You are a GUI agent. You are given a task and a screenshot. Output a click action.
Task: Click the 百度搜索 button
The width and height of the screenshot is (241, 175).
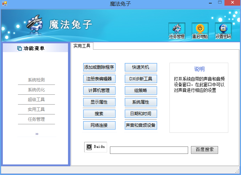coord(204,150)
